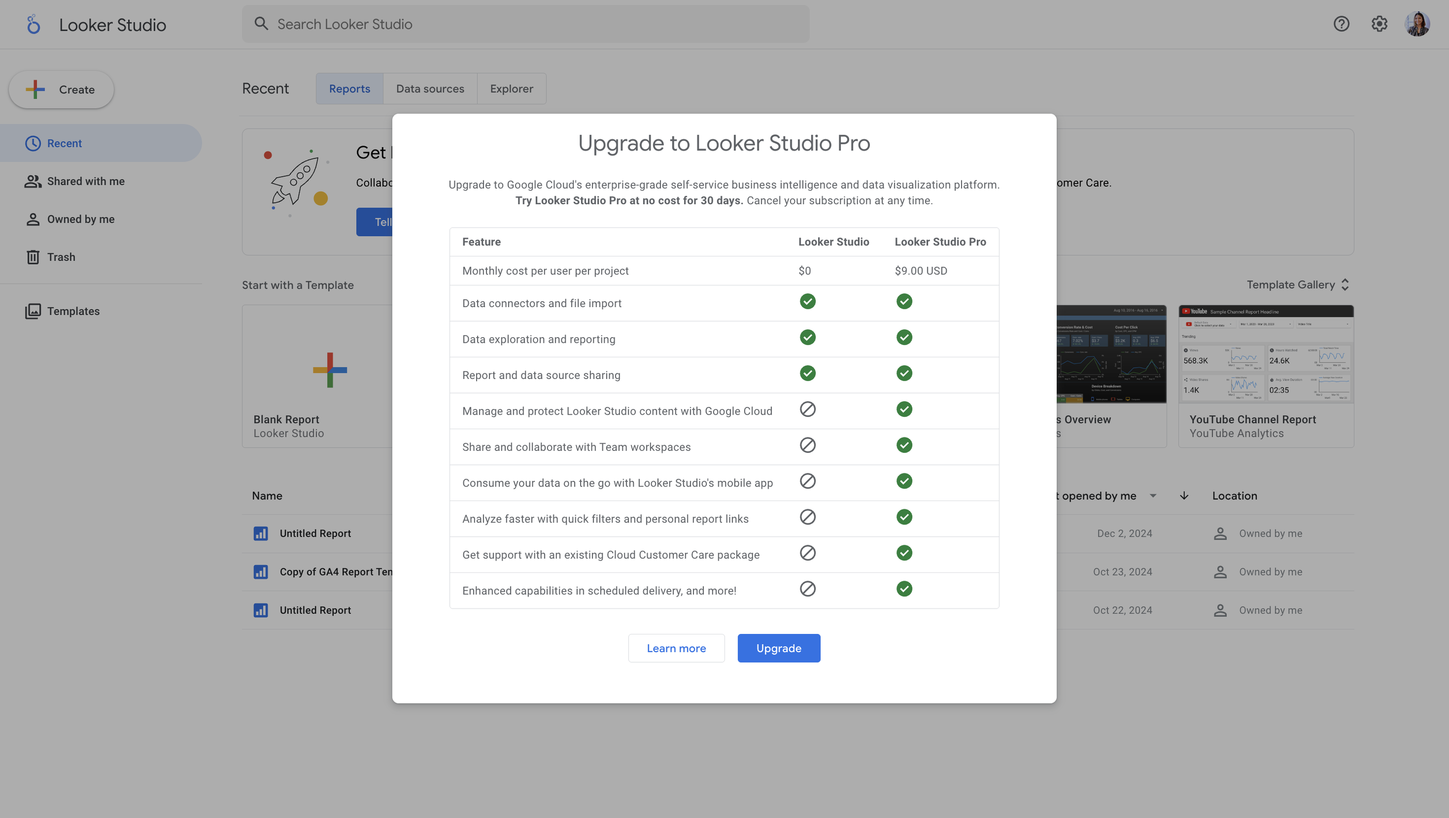Open the last opened by me dropdown
1449x818 pixels.
pos(1152,495)
